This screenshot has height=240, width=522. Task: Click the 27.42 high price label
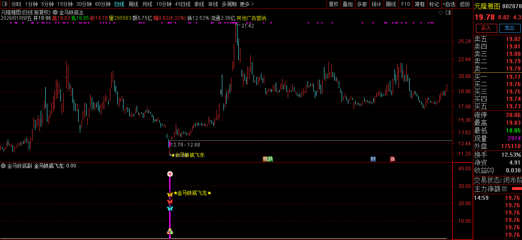(x=247, y=25)
